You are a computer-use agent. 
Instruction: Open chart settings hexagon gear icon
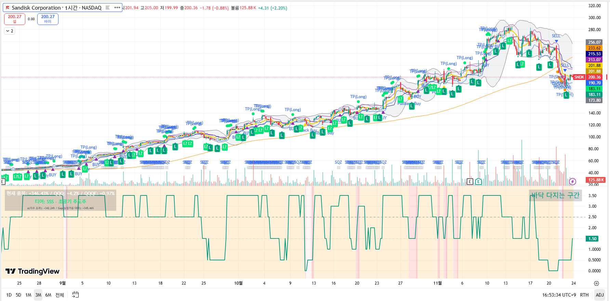[596, 283]
